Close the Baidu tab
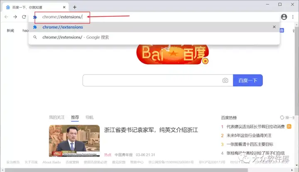The width and height of the screenshot is (299, 172). click(x=64, y=7)
